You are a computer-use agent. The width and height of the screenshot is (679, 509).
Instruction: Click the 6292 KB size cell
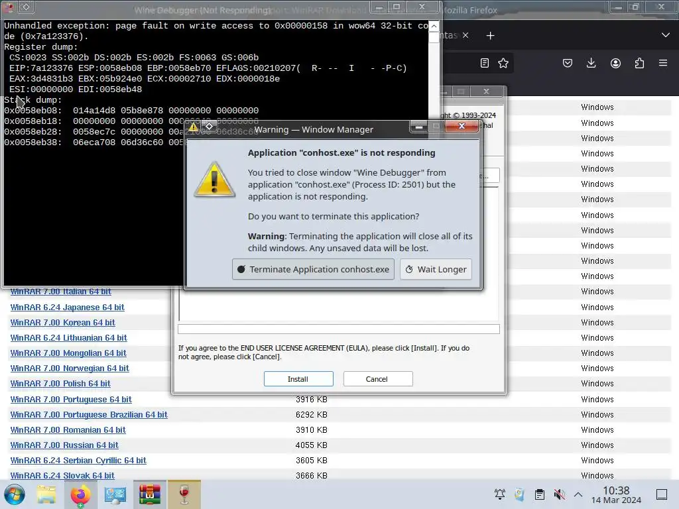coord(312,415)
